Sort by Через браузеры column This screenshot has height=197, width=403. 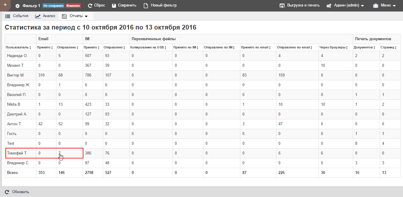tap(334, 48)
